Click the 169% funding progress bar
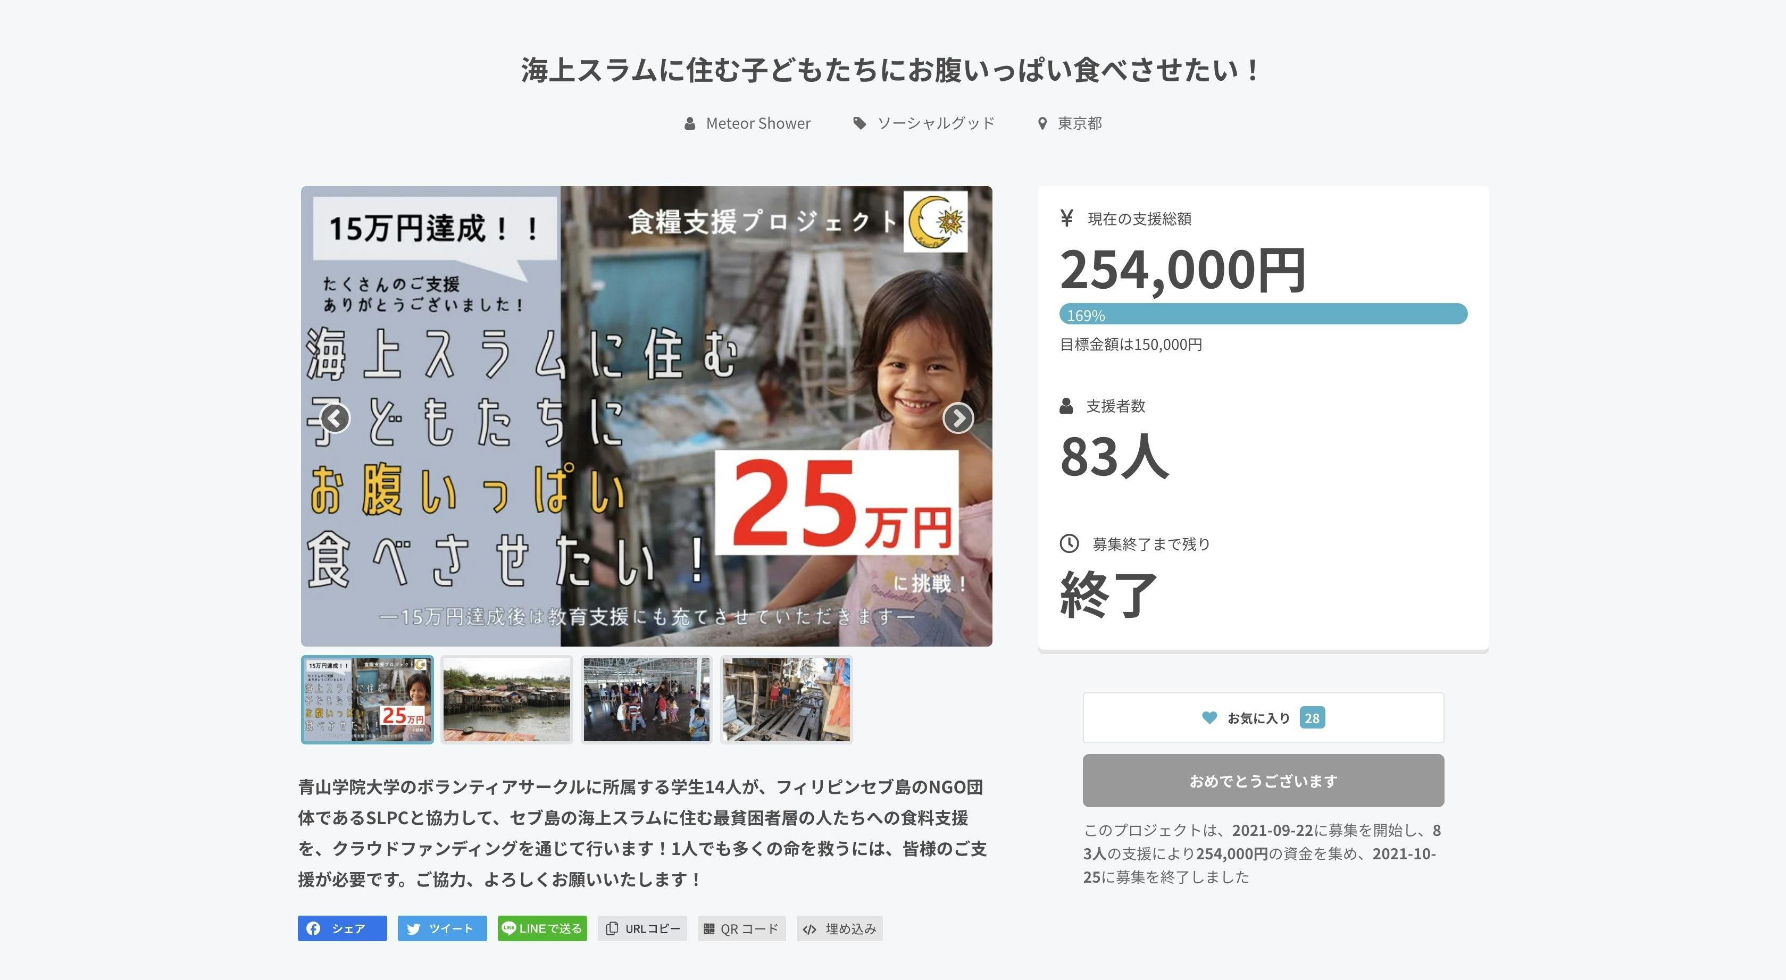The width and height of the screenshot is (1786, 980). coord(1263,314)
